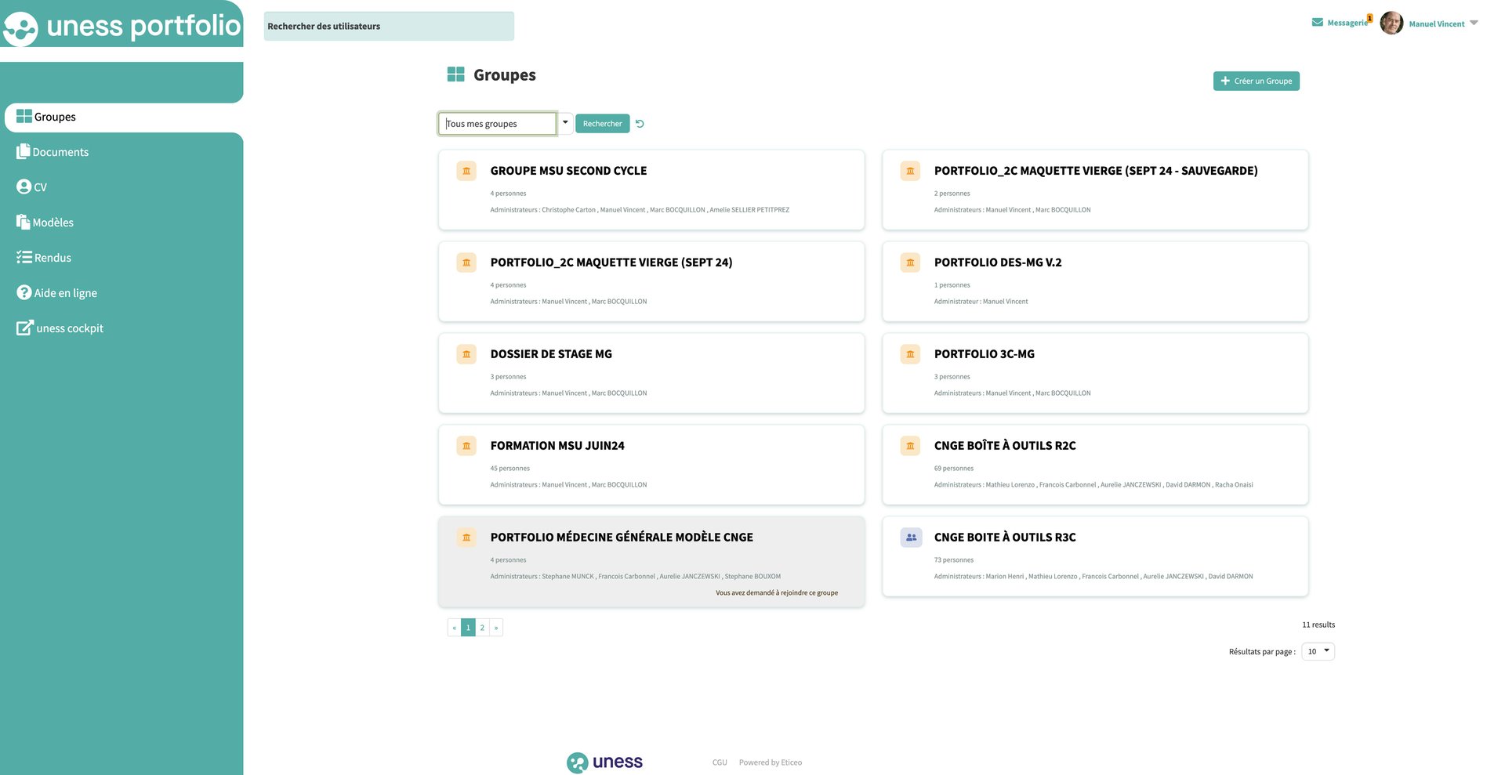
Task: Open the results per page dropdown
Action: [1318, 651]
